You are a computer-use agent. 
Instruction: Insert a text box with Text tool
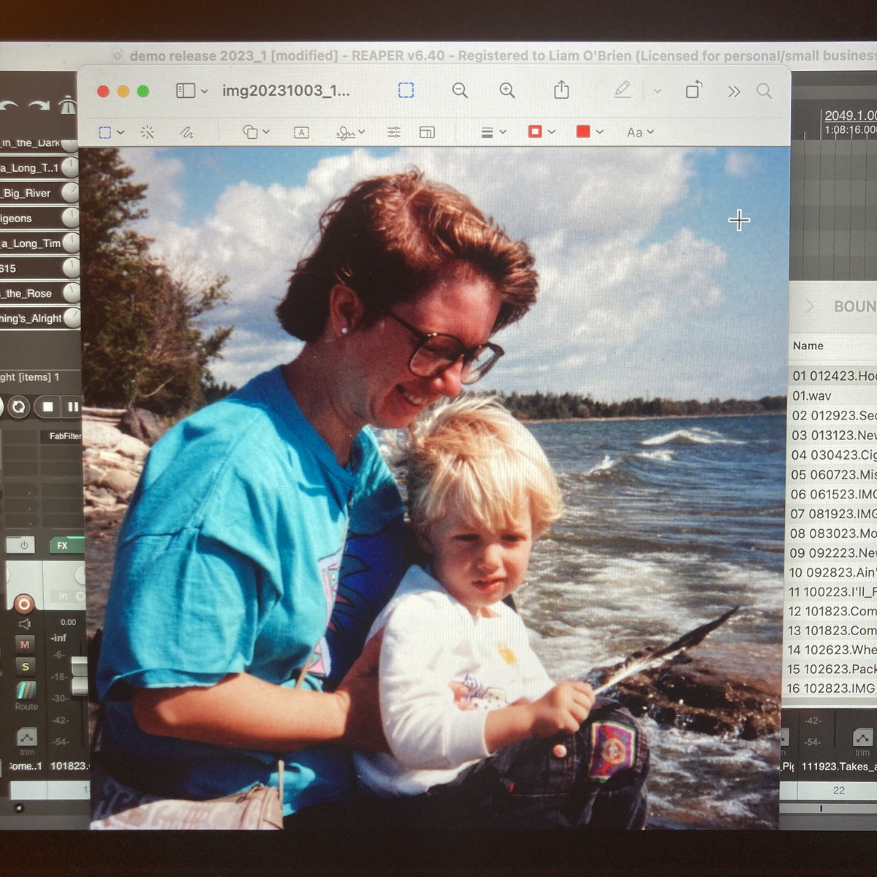[x=301, y=132]
